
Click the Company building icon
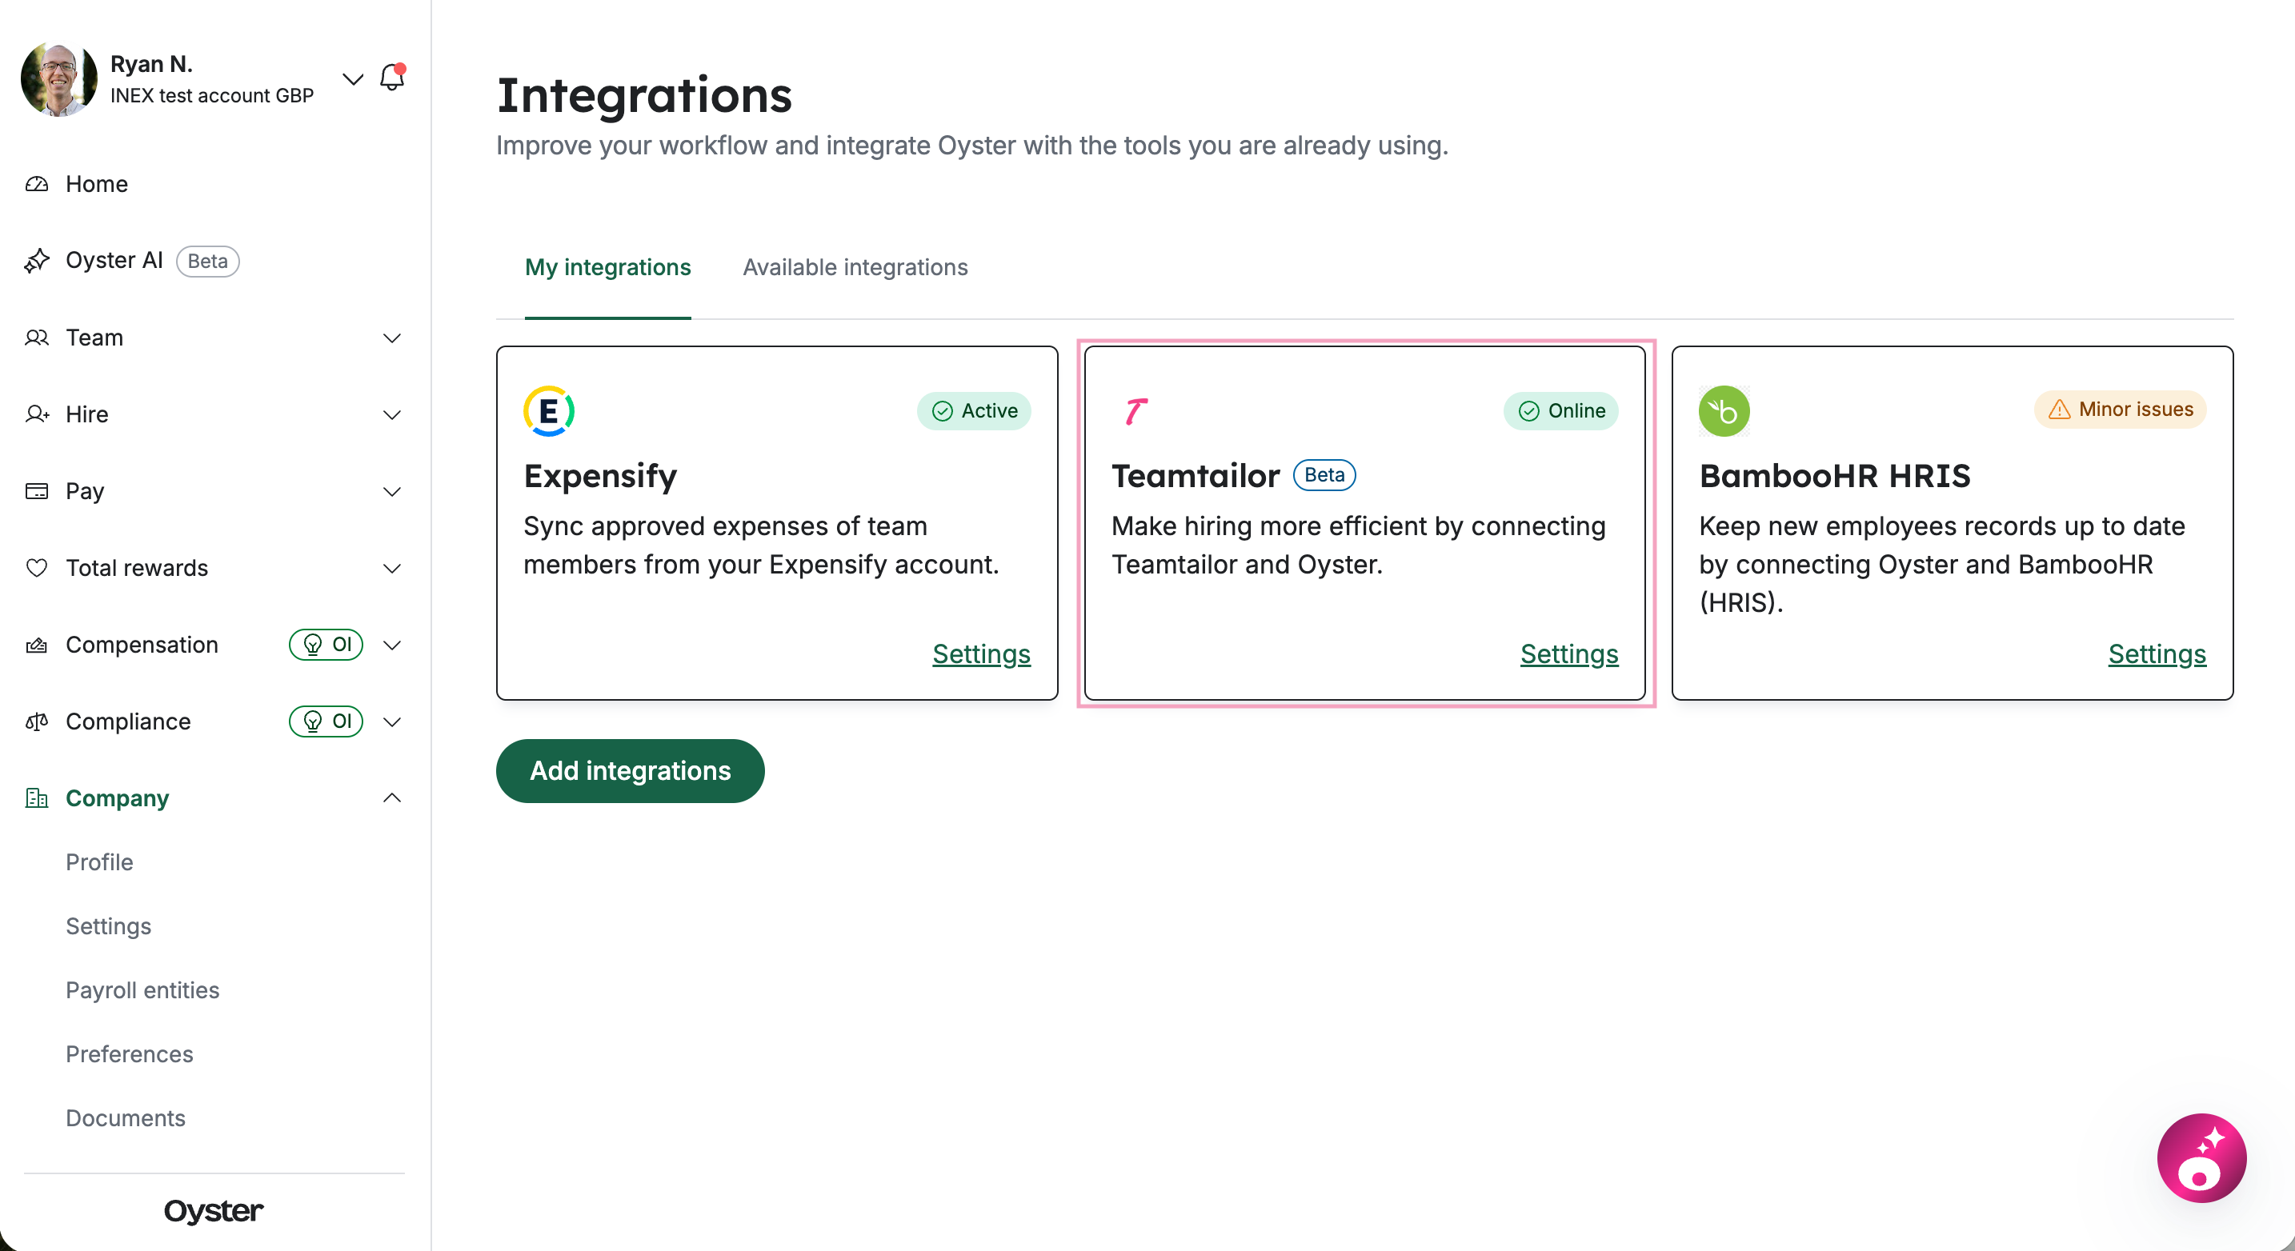point(37,797)
